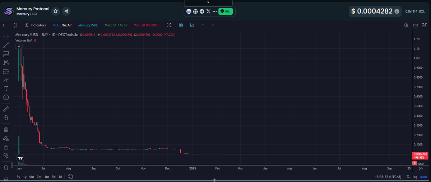Show more links via three-dots icon
431x182 pixels.
pyautogui.click(x=215, y=11)
